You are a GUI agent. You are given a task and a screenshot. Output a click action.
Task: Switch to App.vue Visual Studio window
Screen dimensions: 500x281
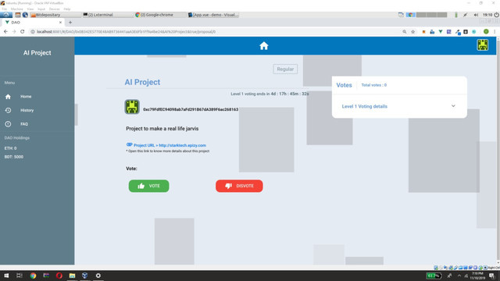213,15
